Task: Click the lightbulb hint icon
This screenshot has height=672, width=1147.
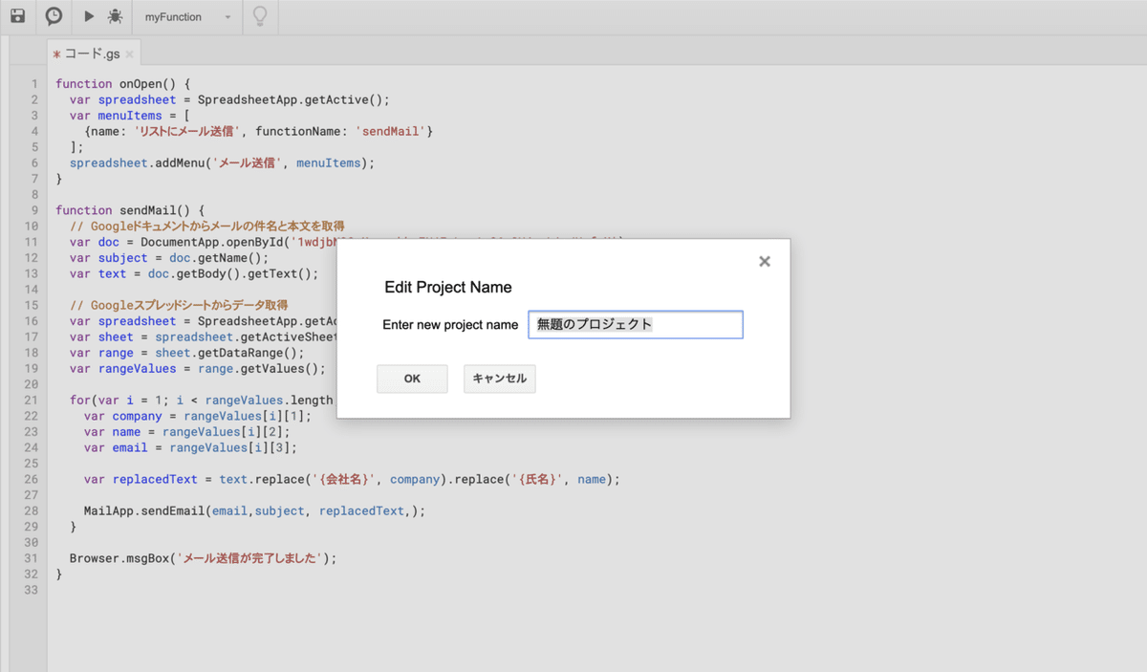Action: [x=259, y=16]
